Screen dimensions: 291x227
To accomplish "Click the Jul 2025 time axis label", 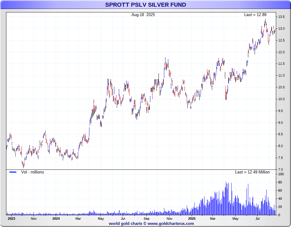I will click(x=257, y=219).
